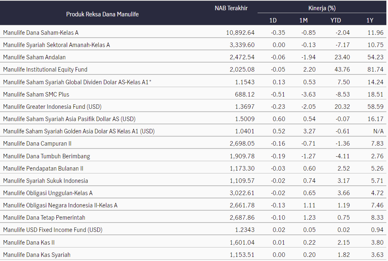Open Manulife Syariah Sukuk Indonesia fund
The width and height of the screenshot is (388, 261).
coord(45,181)
